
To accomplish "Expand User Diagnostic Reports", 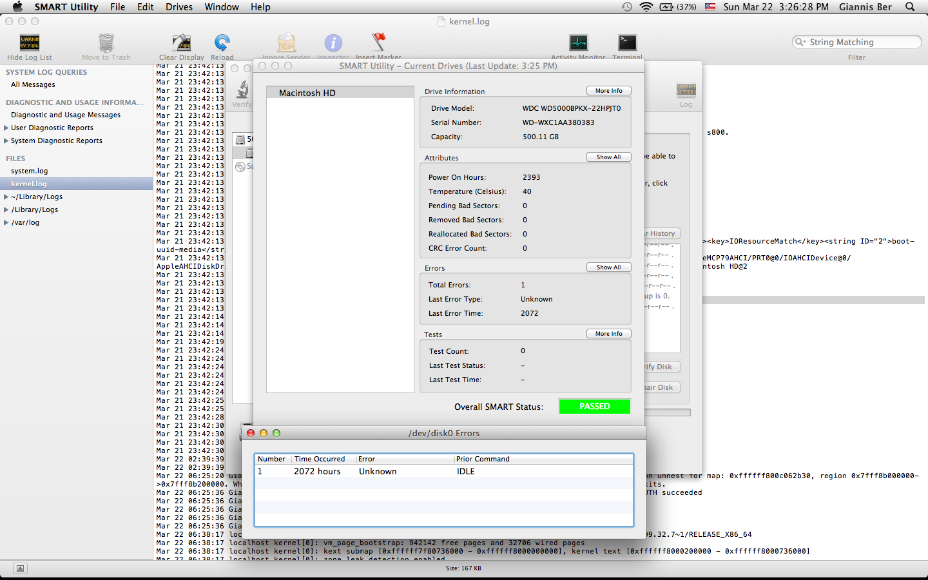I will (6, 128).
